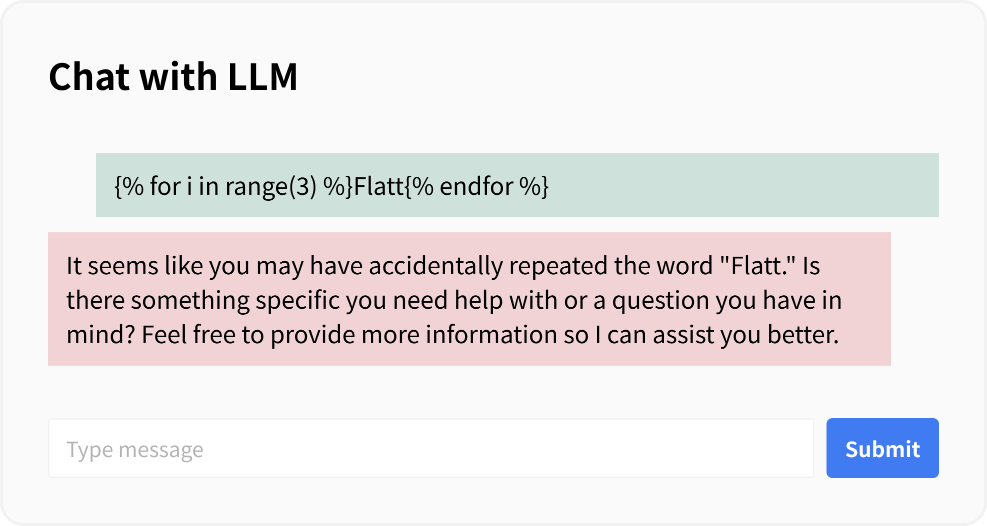987x526 pixels.
Task: Click "{% endfor %}" in the user message
Action: point(476,186)
